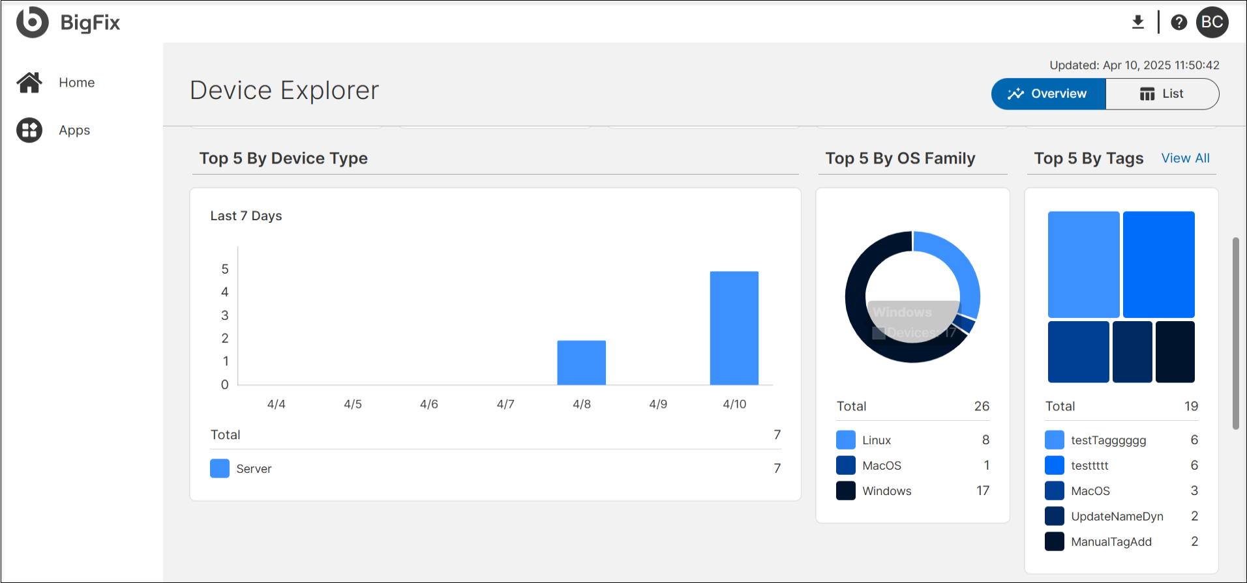
Task: Click the testTagggggg tag entry
Action: (1109, 440)
